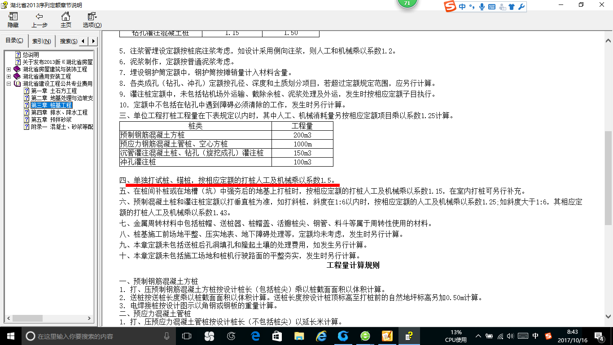Open the Sogou soft keyboard icon

pyautogui.click(x=492, y=7)
